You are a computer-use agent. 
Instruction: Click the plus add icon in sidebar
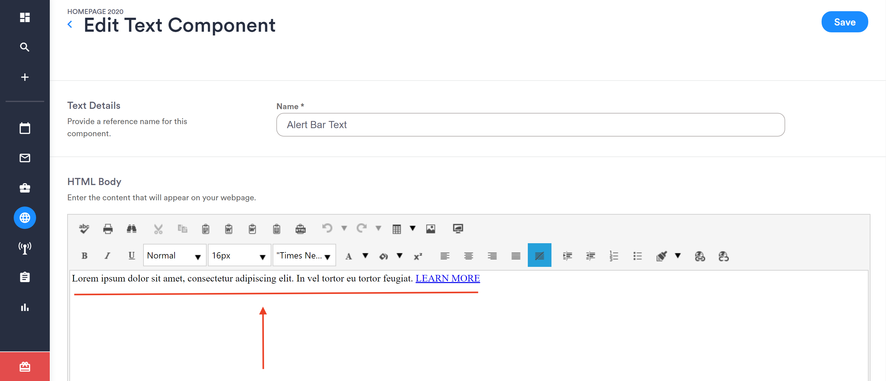25,77
